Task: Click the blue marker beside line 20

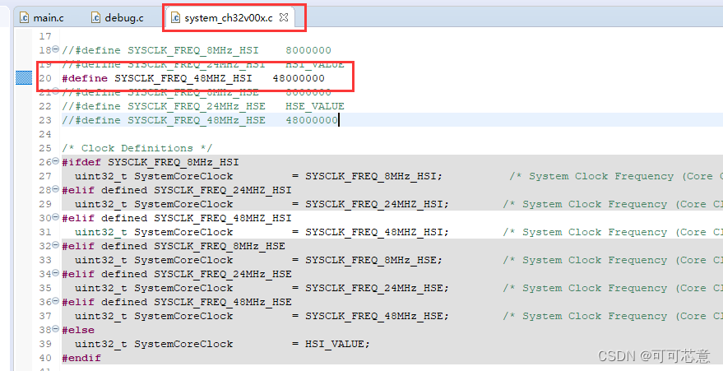Action: pos(24,78)
